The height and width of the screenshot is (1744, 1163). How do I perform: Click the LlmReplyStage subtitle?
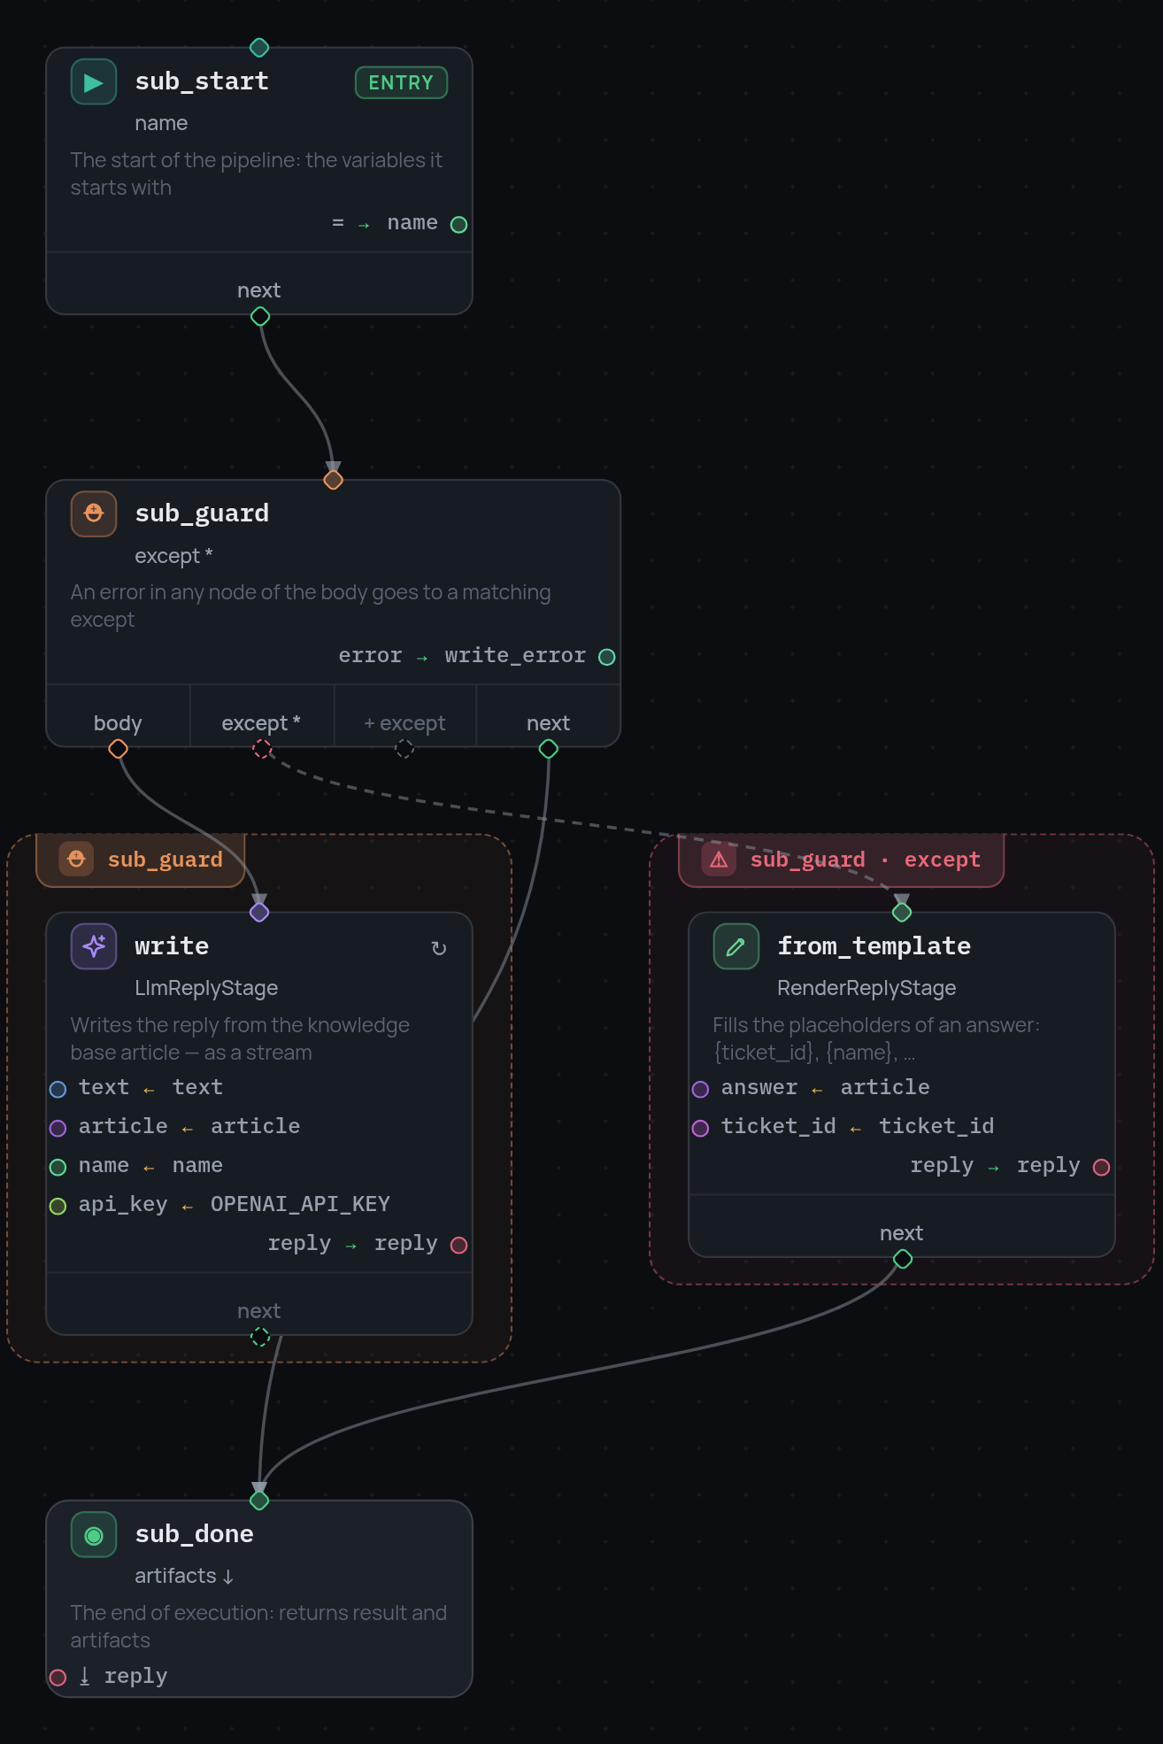point(206,988)
